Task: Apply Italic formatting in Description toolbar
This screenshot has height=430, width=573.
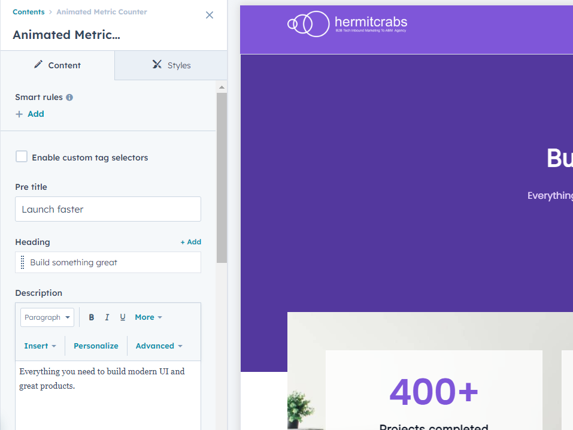Action: tap(107, 317)
